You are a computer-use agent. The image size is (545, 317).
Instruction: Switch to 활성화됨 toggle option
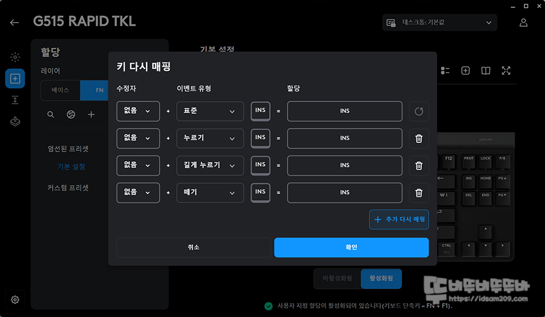381,278
